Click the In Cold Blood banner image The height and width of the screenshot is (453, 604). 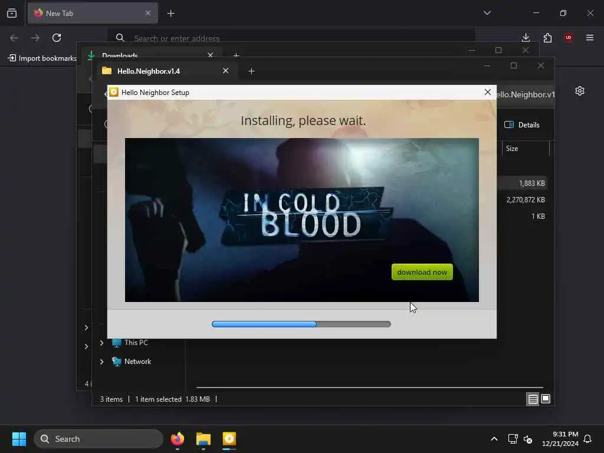[301, 219]
